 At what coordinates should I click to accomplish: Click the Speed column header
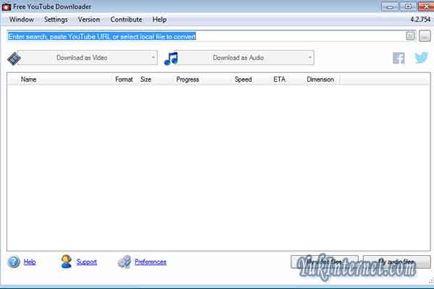(243, 79)
